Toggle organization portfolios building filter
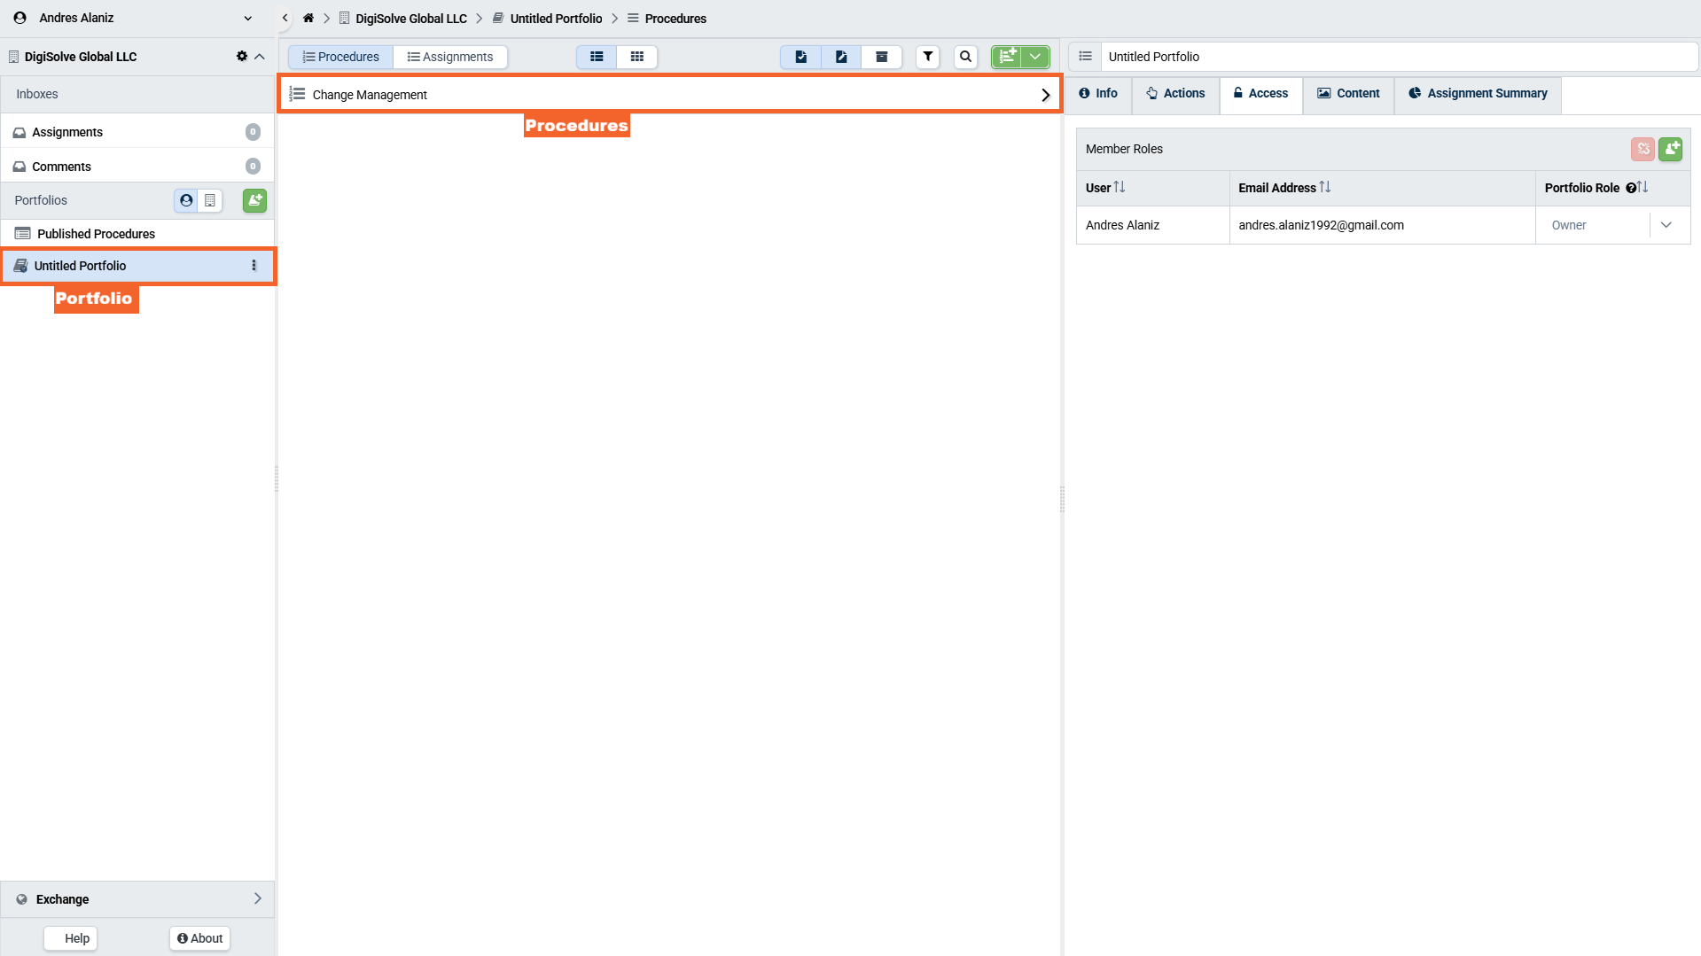The height and width of the screenshot is (956, 1701). [210, 200]
